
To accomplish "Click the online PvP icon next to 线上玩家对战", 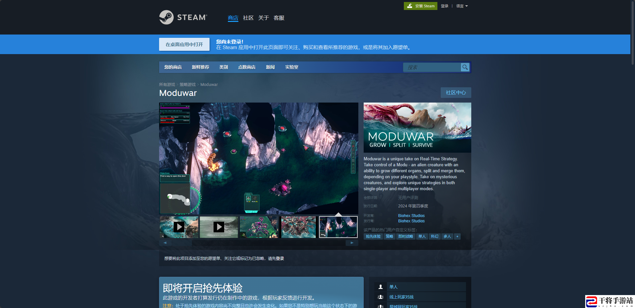I will point(381,297).
